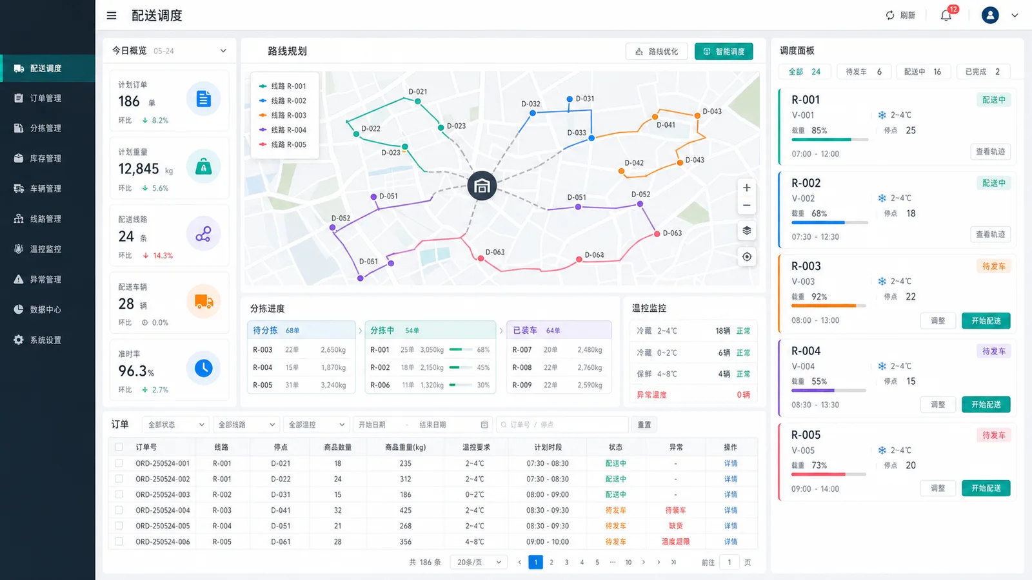Open 温控监控 in the sidebar
Screen dimensions: 1032x580
(x=46, y=249)
